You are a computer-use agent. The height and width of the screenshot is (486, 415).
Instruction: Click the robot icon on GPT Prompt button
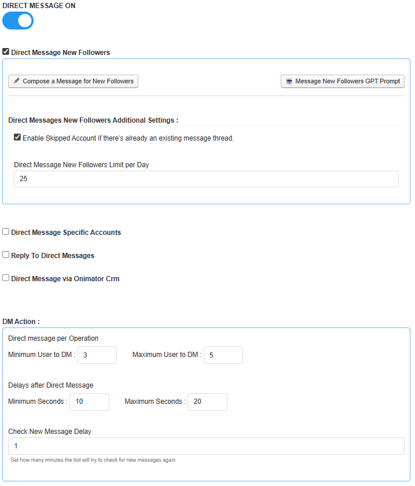point(289,81)
